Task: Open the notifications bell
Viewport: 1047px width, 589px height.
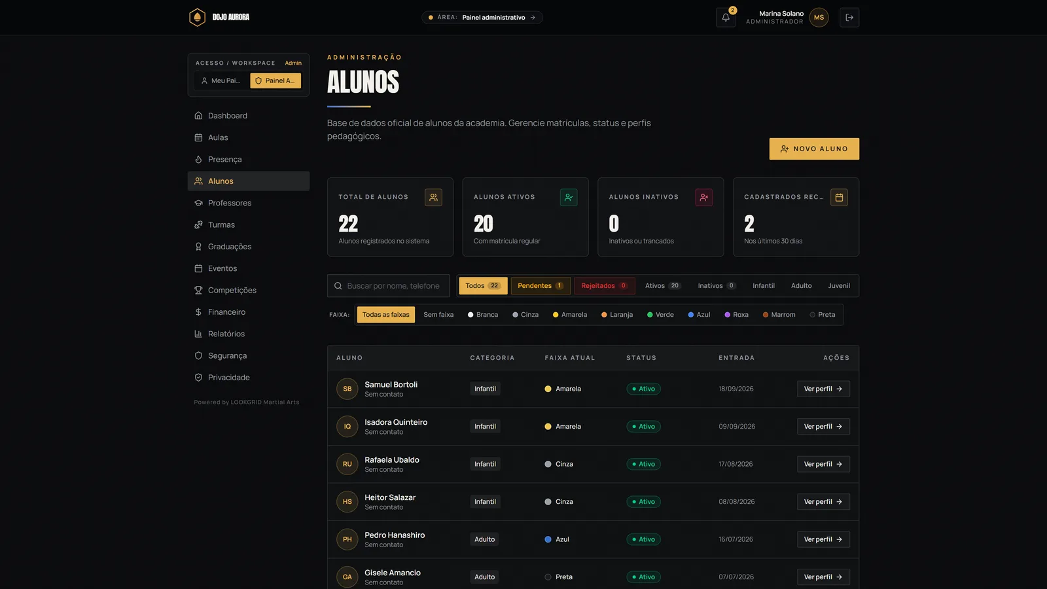Action: click(x=725, y=18)
